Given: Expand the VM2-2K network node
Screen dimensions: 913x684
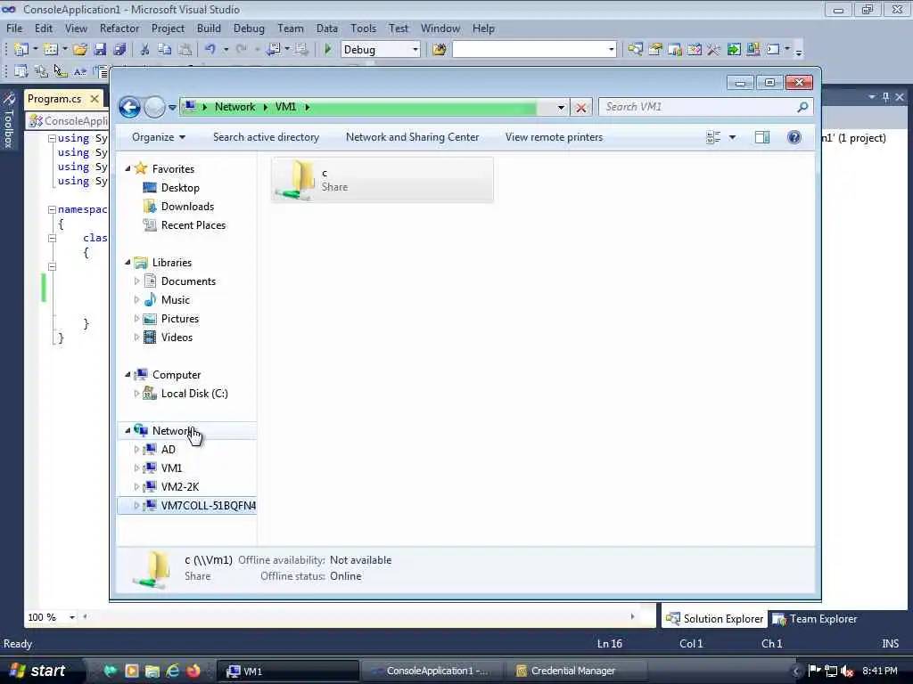Looking at the screenshot, I should point(136,487).
